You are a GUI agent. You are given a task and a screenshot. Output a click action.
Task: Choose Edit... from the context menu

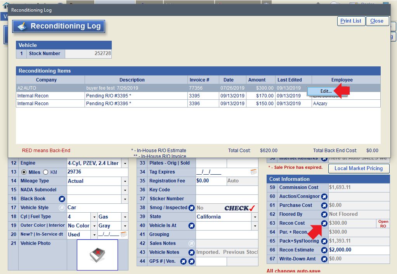326,91
